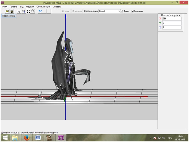Select the arrow pointer tool

[19, 11]
